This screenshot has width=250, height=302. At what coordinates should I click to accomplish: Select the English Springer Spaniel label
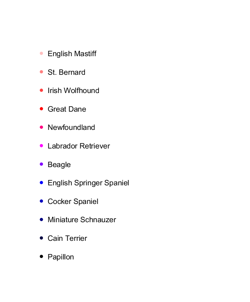click(88, 183)
